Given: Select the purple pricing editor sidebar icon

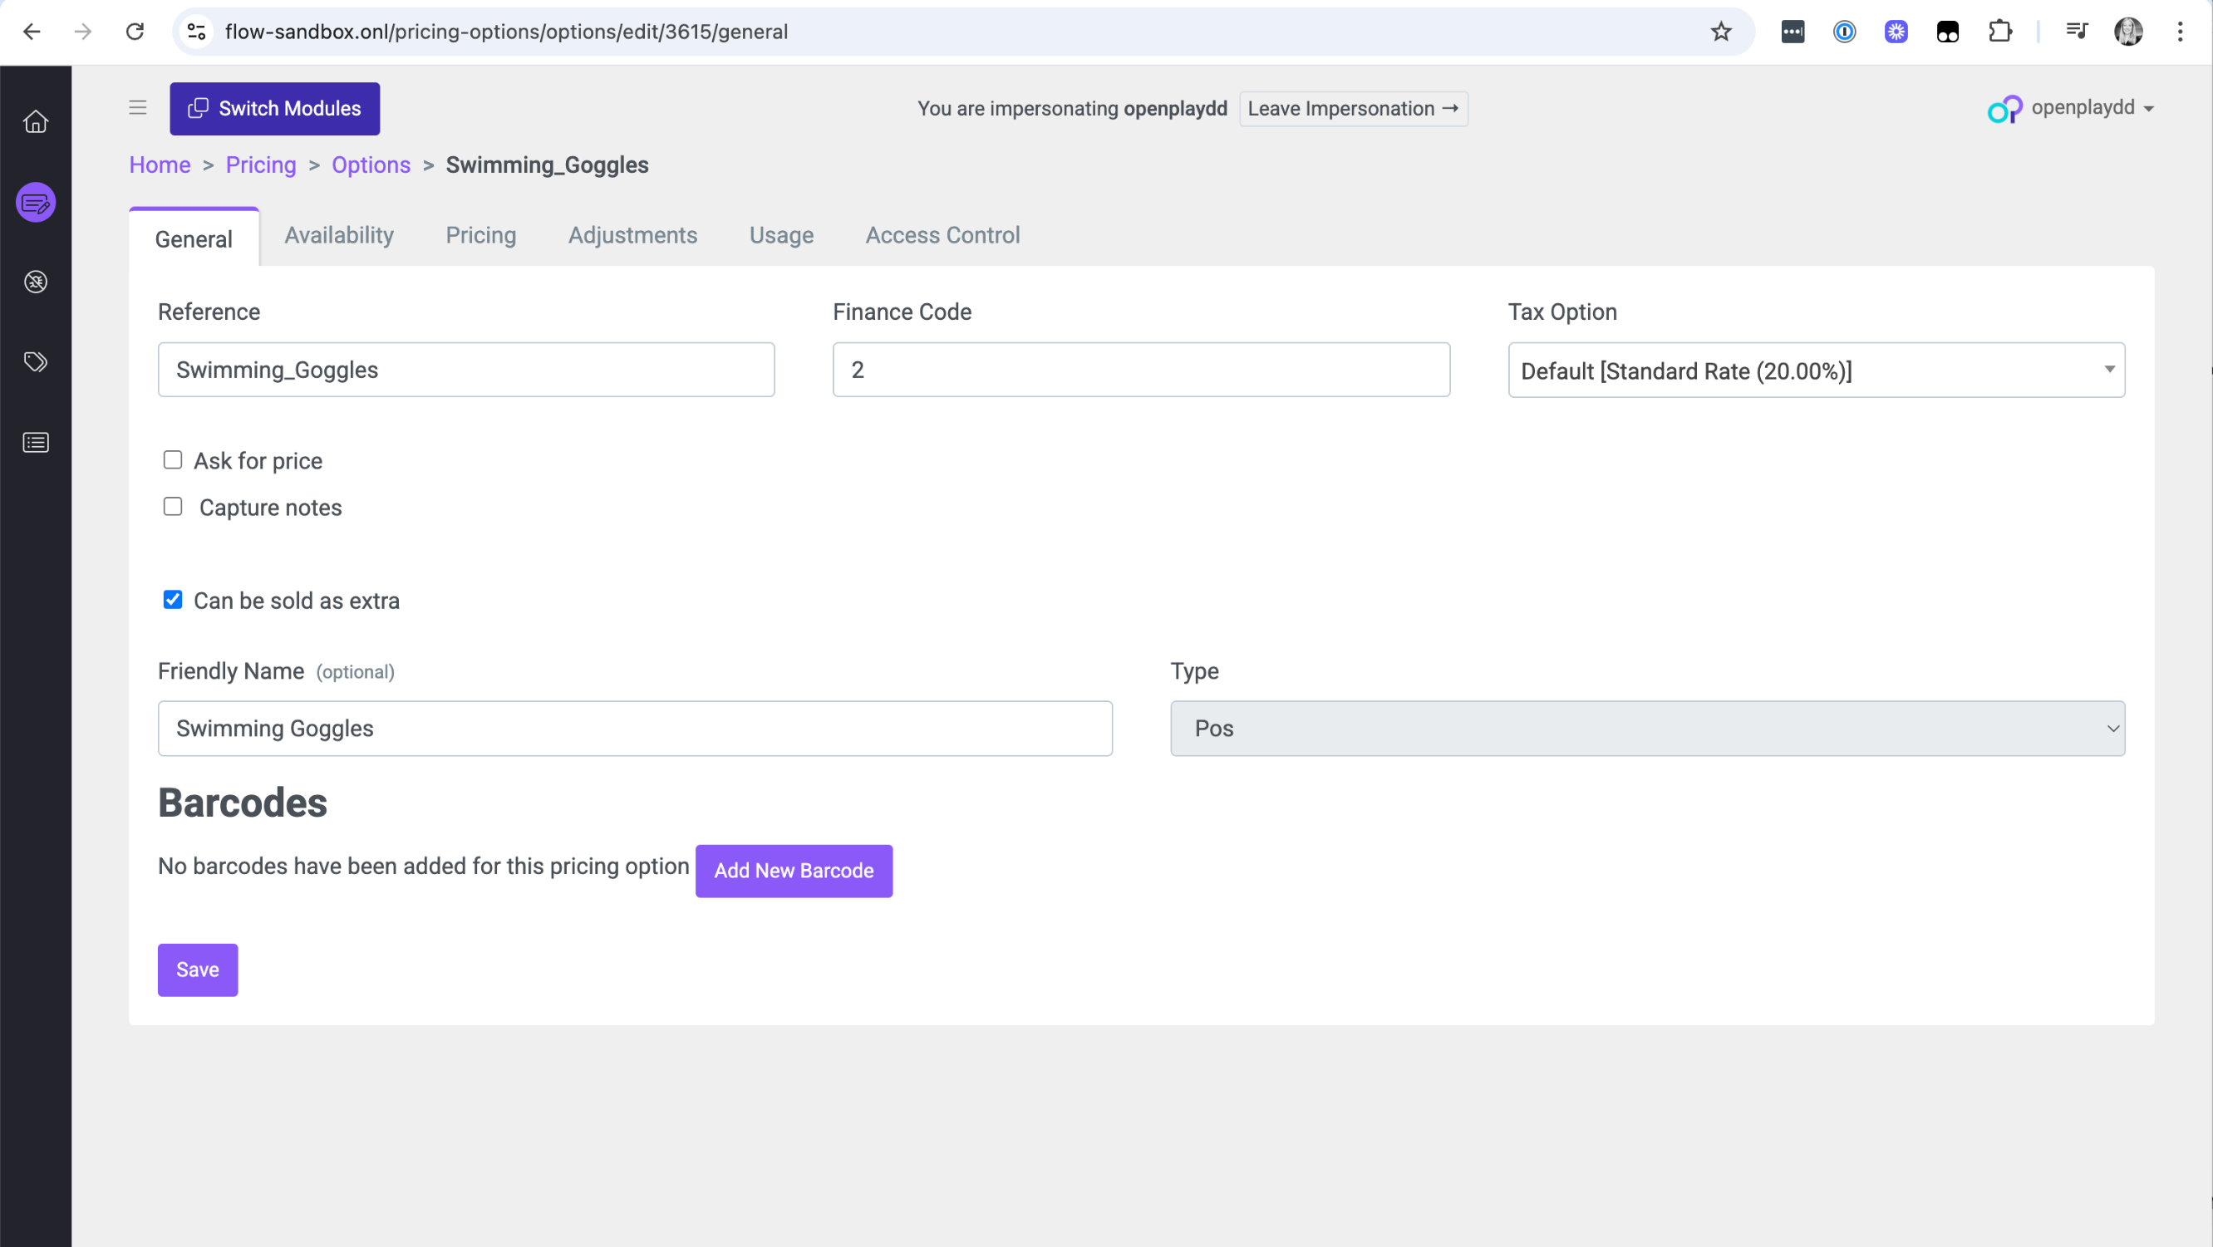Looking at the screenshot, I should pos(35,203).
